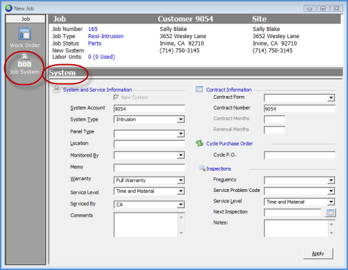Click the System and Service Information heading
This screenshot has width=348, height=270.
[97, 90]
